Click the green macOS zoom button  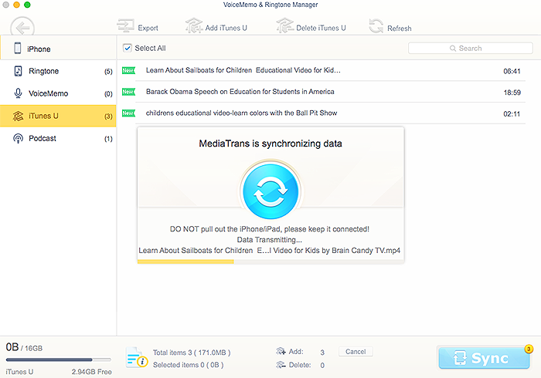coord(27,5)
